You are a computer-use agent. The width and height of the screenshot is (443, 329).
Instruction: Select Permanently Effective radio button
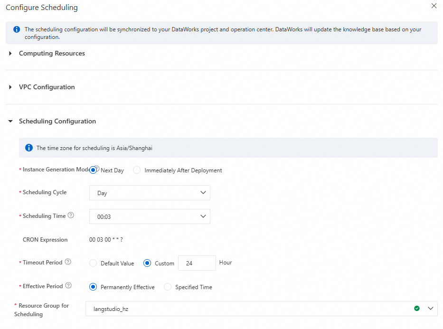[93, 287]
